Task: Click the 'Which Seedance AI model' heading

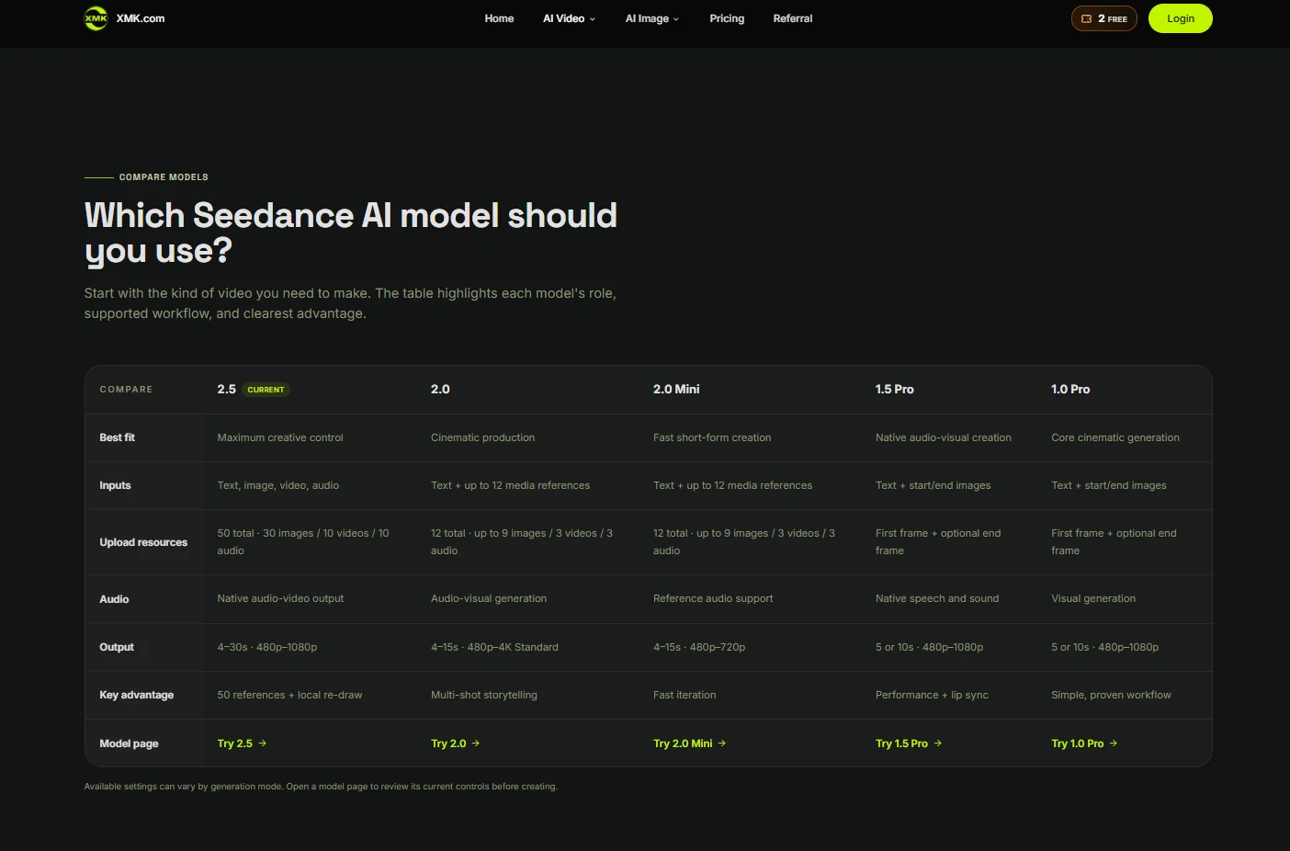Action: pos(350,233)
